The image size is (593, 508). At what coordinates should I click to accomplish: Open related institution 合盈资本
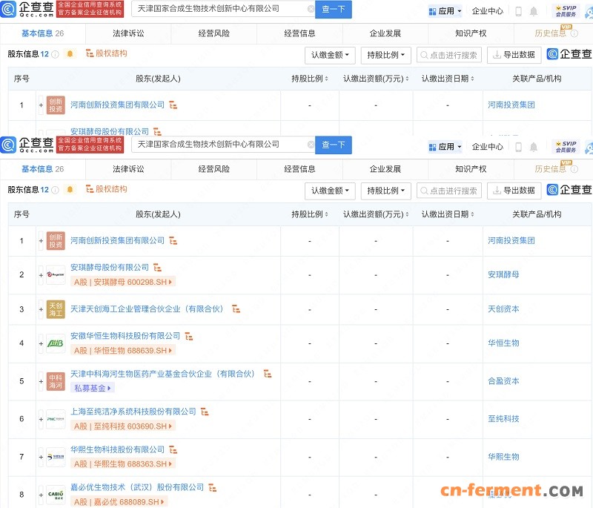pyautogui.click(x=503, y=381)
